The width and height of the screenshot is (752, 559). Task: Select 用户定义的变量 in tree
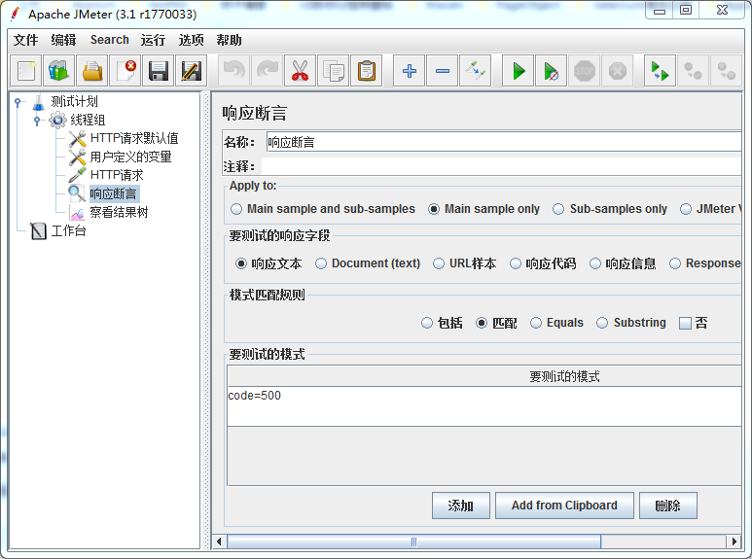click(130, 157)
